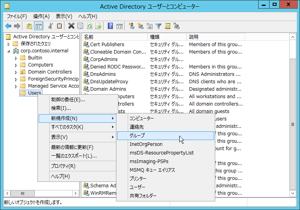Click プロパティ(R) in the context menu
Image resolution: width=300 pixels, height=210 pixels.
77,166
